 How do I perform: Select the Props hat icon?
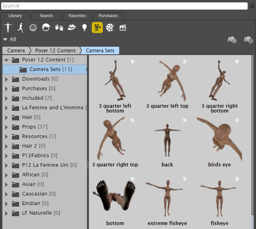pyautogui.click(x=72, y=28)
